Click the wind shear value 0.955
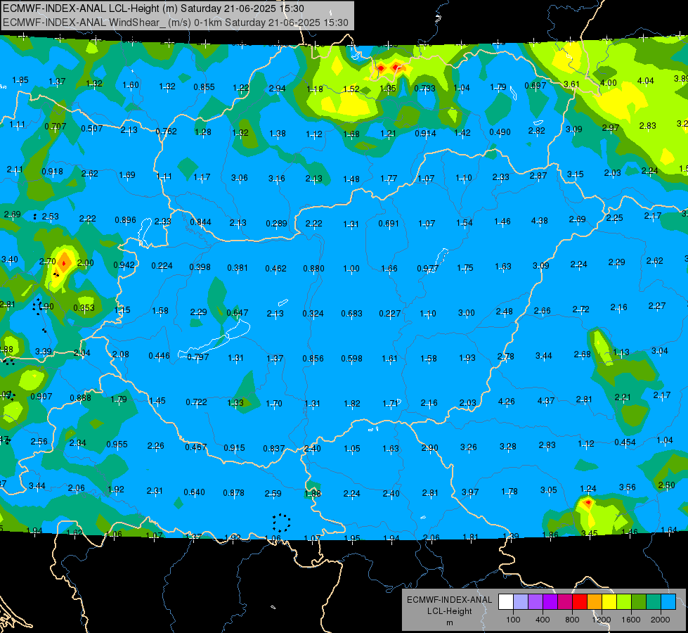This screenshot has width=688, height=633. point(117,444)
